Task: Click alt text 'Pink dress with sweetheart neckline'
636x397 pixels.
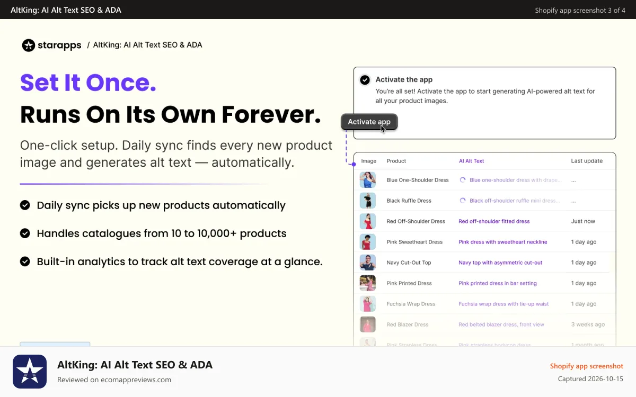Action: [x=503, y=242]
